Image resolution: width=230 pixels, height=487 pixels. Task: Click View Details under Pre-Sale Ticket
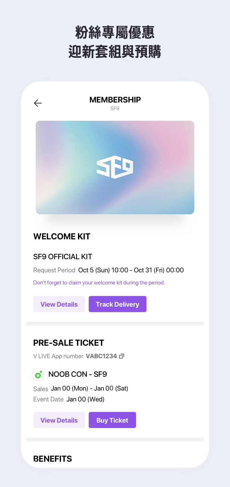tap(59, 420)
